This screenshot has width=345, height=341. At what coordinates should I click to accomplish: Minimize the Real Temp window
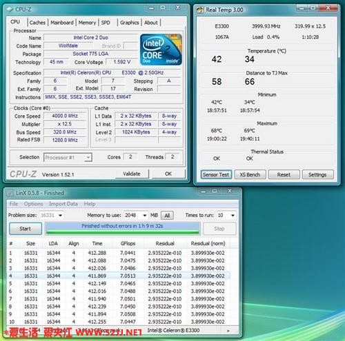302,8
